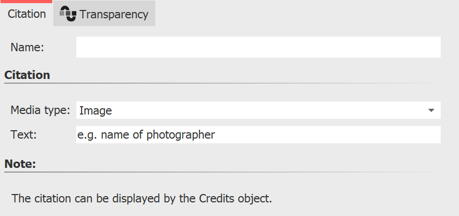Click the bold Citation section heading
The height and width of the screenshot is (216, 459).
(x=27, y=75)
